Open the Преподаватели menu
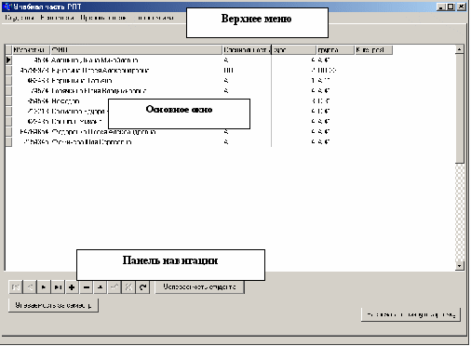471x346 pixels. point(103,18)
